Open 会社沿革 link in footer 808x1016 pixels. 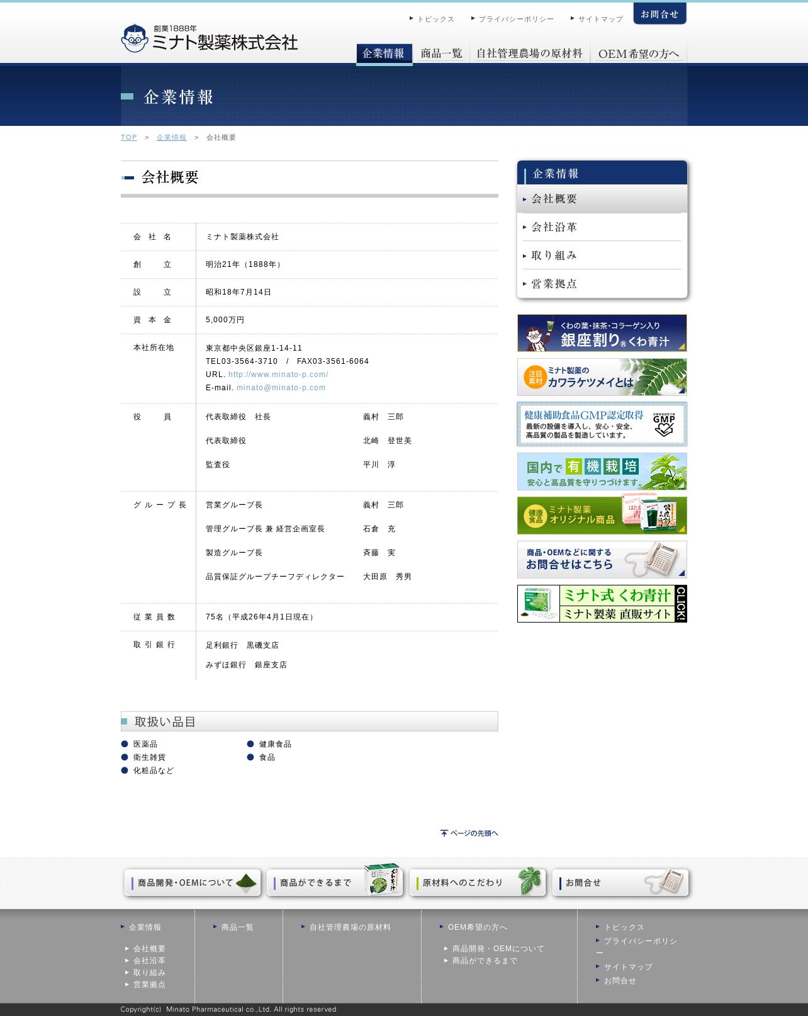coord(149,961)
